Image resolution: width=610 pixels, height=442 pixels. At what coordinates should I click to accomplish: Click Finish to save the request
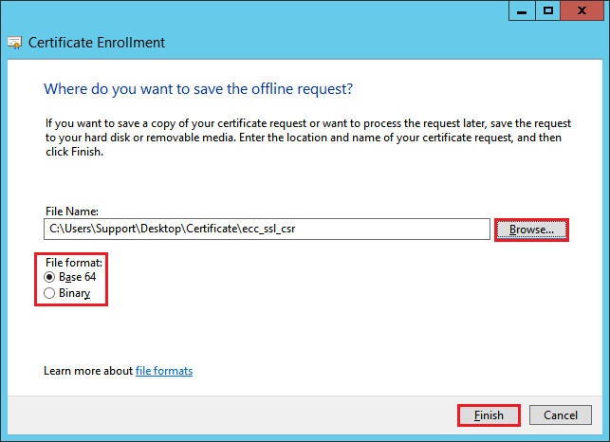coord(489,415)
